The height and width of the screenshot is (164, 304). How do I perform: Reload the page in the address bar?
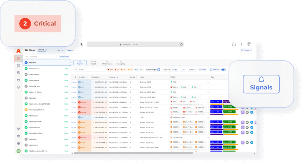[181, 44]
